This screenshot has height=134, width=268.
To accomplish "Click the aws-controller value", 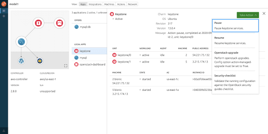I will tap(19, 79).
